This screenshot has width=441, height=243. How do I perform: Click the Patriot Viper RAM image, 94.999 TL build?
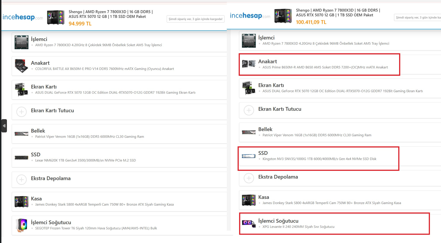[21, 134]
